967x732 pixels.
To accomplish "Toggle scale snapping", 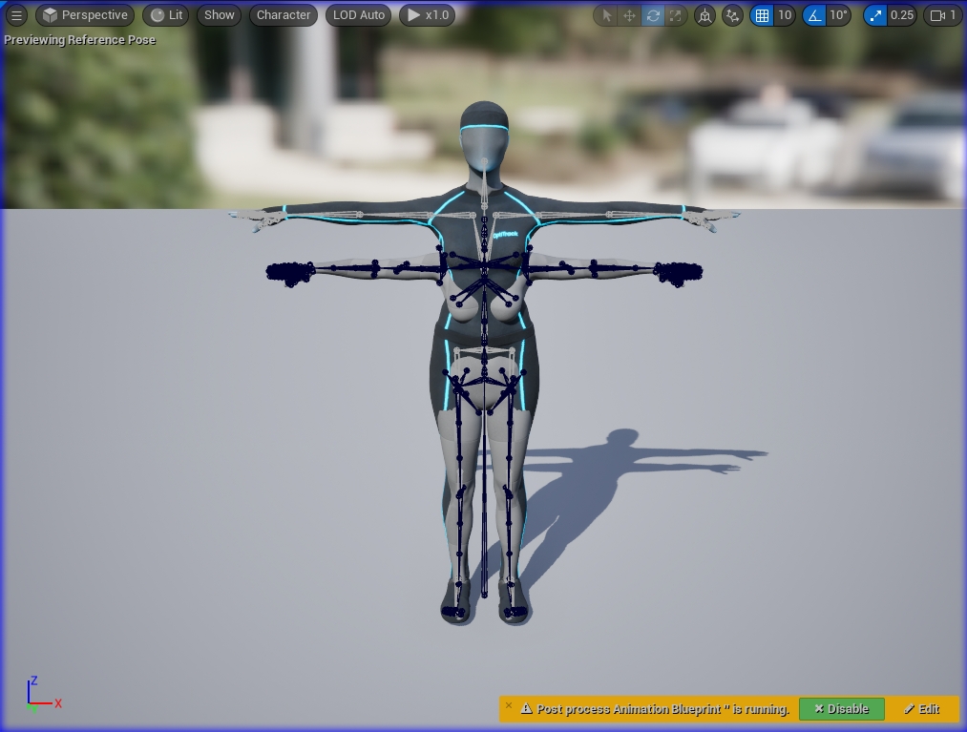I will (875, 15).
